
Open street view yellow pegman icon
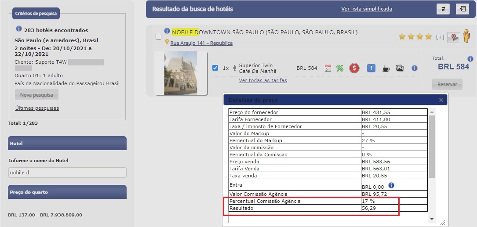point(466,36)
